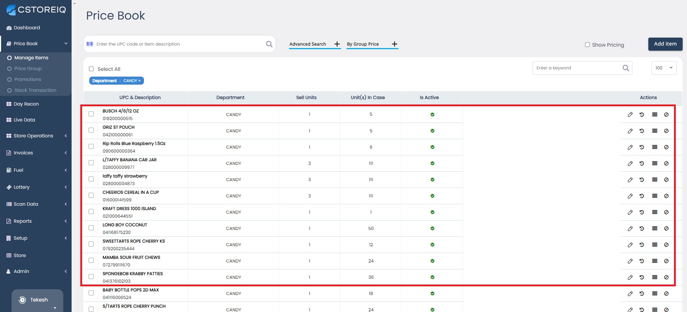Viewport: 687px width, 312px height.
Task: Click ban icon for L/TAFFY BANANA CAR JAR
Action: click(666, 163)
